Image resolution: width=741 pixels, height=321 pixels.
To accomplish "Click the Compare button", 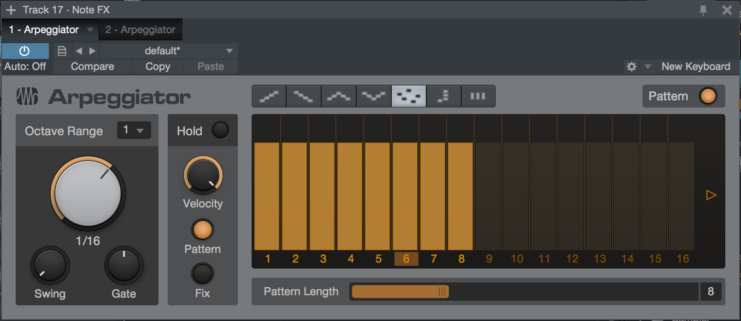I will [93, 67].
